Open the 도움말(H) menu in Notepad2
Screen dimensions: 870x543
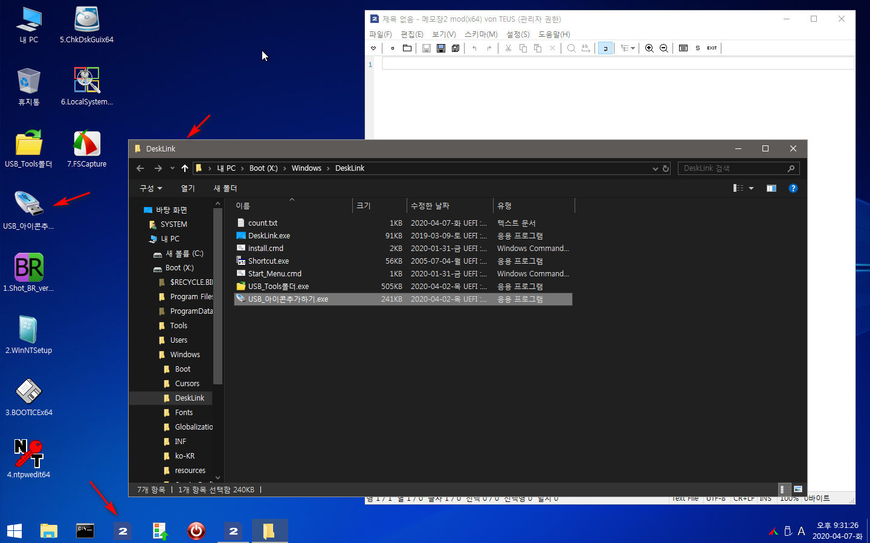pos(554,34)
